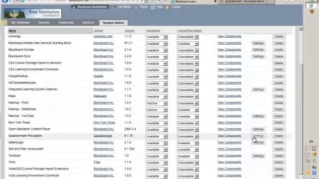Click the EN language indicator

click(x=311, y=141)
